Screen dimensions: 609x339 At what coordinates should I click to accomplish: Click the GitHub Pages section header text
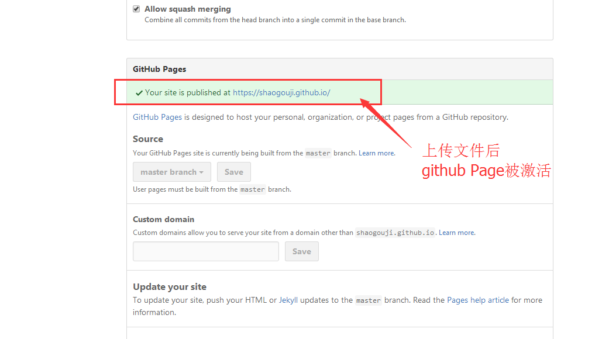pos(159,69)
